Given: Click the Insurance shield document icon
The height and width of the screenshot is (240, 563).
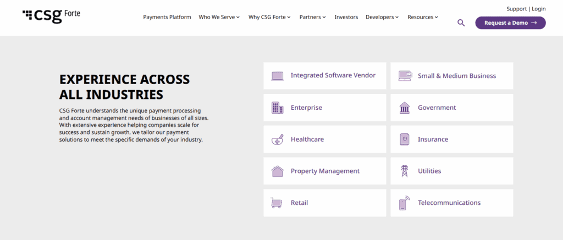Looking at the screenshot, I should coord(404,139).
